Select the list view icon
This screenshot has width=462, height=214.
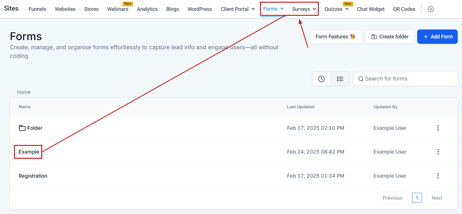(340, 79)
